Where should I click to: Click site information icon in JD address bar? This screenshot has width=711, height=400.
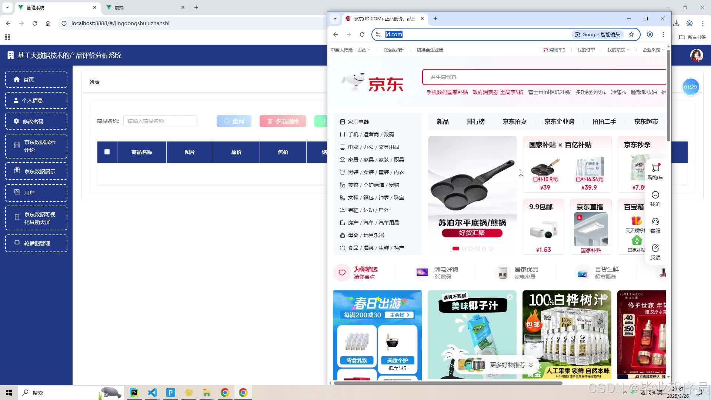378,34
